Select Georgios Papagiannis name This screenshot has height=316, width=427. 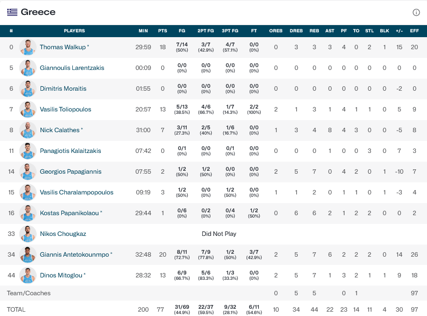point(70,172)
